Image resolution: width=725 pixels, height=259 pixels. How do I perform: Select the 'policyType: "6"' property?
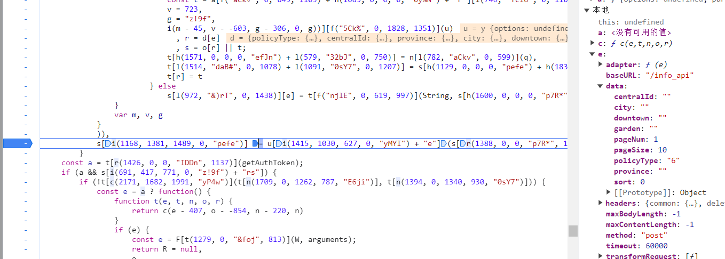coord(647,160)
